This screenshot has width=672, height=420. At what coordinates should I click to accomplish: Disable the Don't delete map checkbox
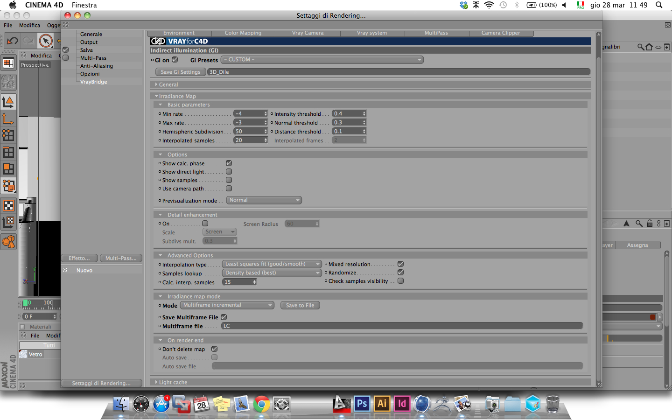click(214, 349)
